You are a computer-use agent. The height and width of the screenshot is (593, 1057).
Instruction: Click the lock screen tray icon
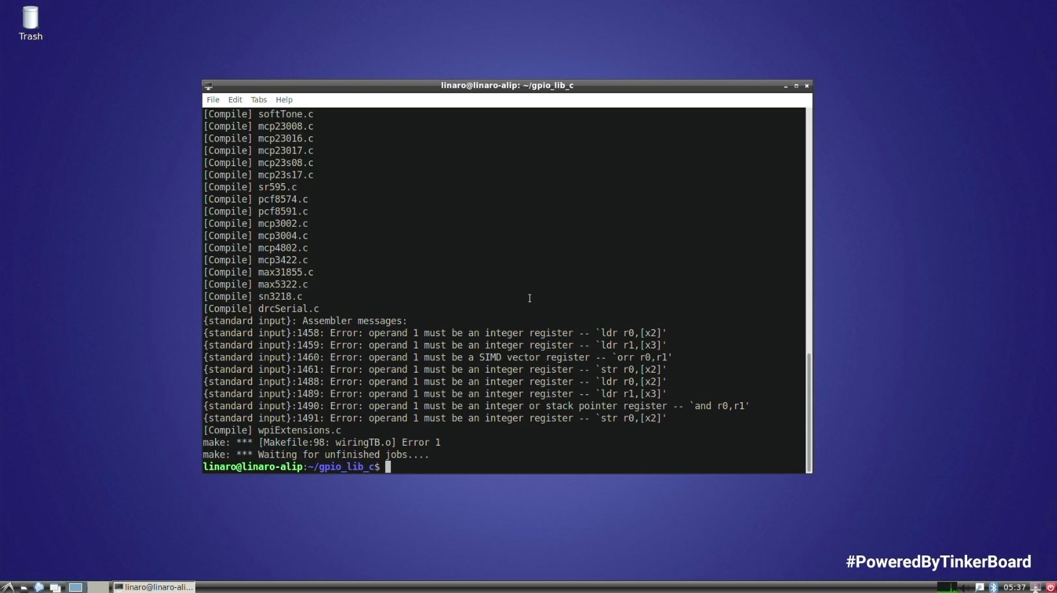[1035, 587]
